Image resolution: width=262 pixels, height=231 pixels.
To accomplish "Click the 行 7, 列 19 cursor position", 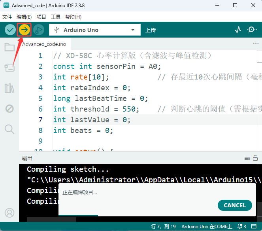I will (164, 227).
